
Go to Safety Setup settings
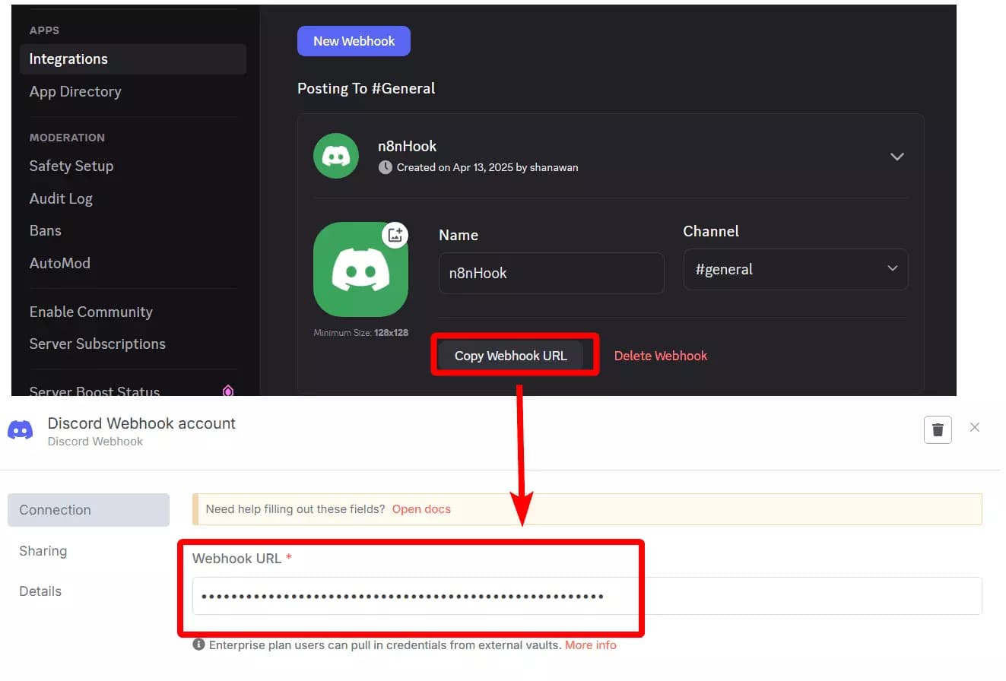71,166
